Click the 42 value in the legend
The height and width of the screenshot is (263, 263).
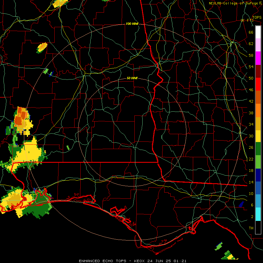tap(251, 101)
